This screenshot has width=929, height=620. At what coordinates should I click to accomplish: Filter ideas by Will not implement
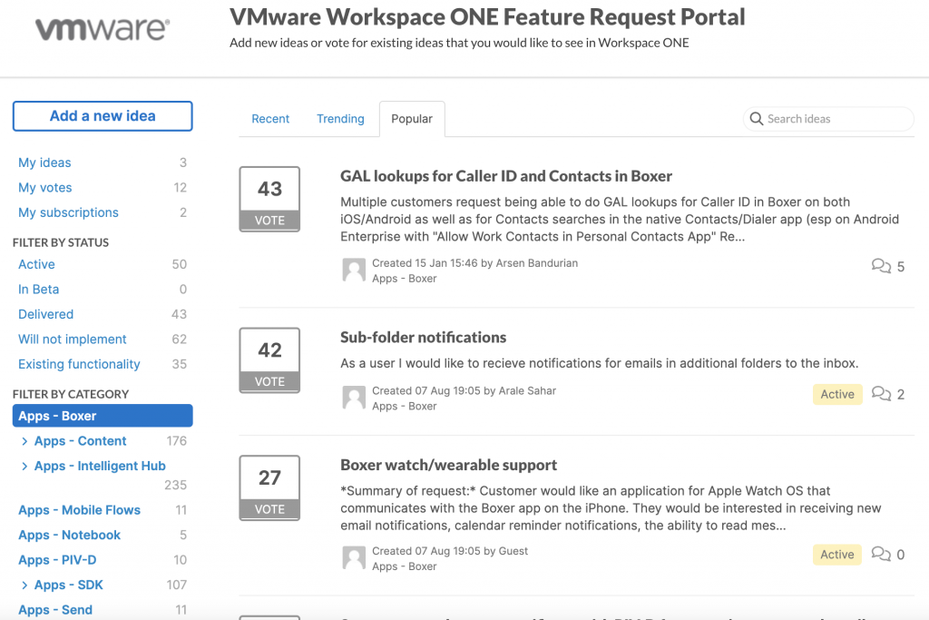pyautogui.click(x=73, y=340)
